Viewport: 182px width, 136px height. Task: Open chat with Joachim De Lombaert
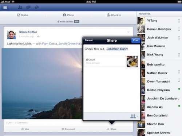161,99
